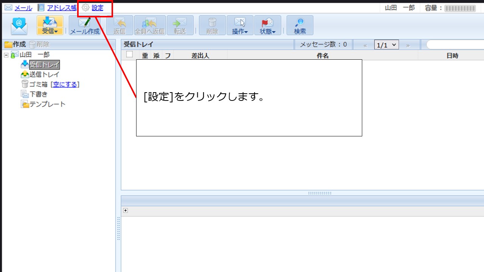Image resolution: width=484 pixels, height=272 pixels.
Task: Expand the bottom preview panel with the plus button
Action: 126,210
